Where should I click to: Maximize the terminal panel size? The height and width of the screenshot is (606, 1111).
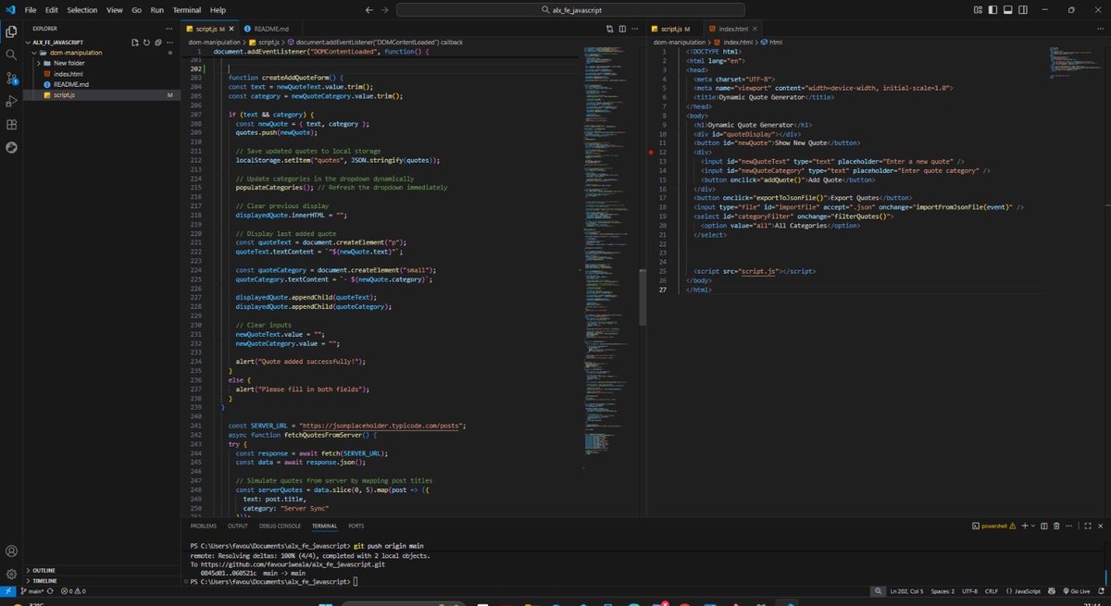1088,526
